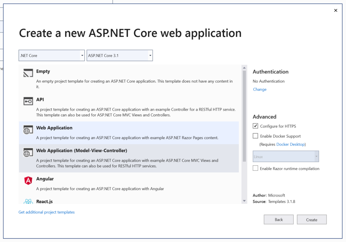Click the template list scrollbar thumb

click(244, 116)
